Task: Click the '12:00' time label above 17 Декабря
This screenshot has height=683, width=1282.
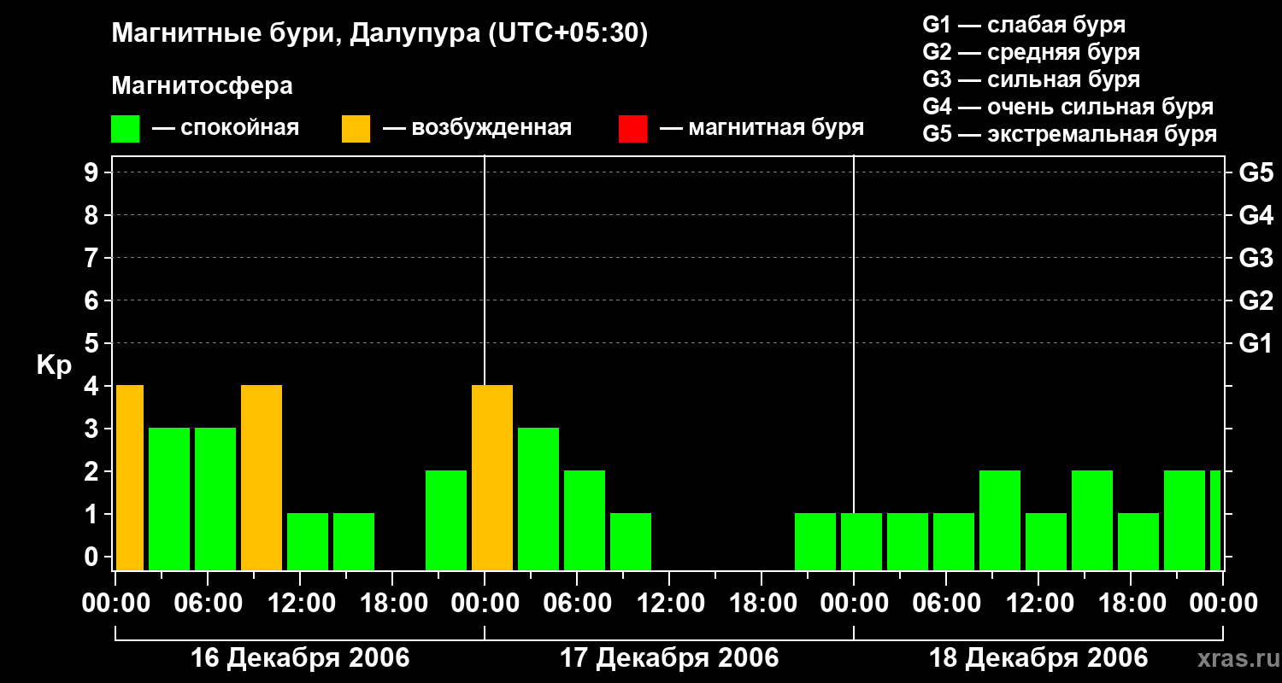Action: [x=669, y=604]
